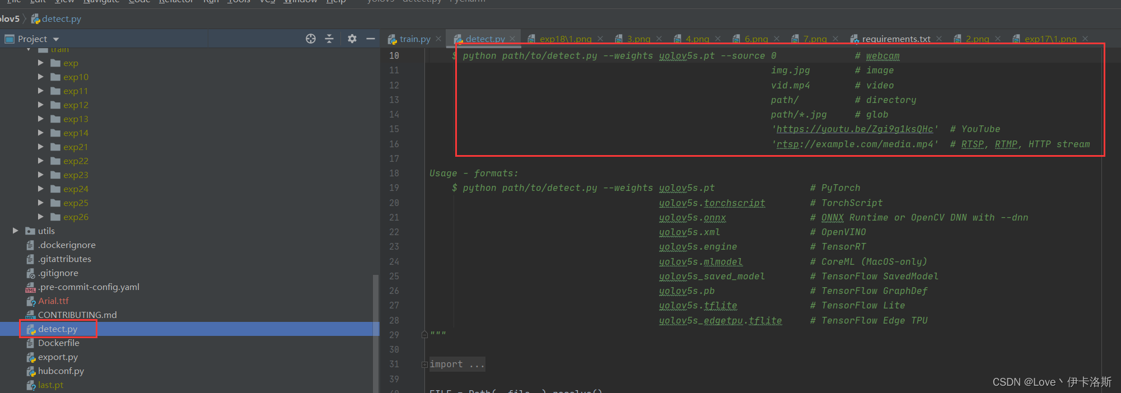This screenshot has width=1121, height=393.
Task: Expand the exp14 folder
Action: click(x=40, y=133)
